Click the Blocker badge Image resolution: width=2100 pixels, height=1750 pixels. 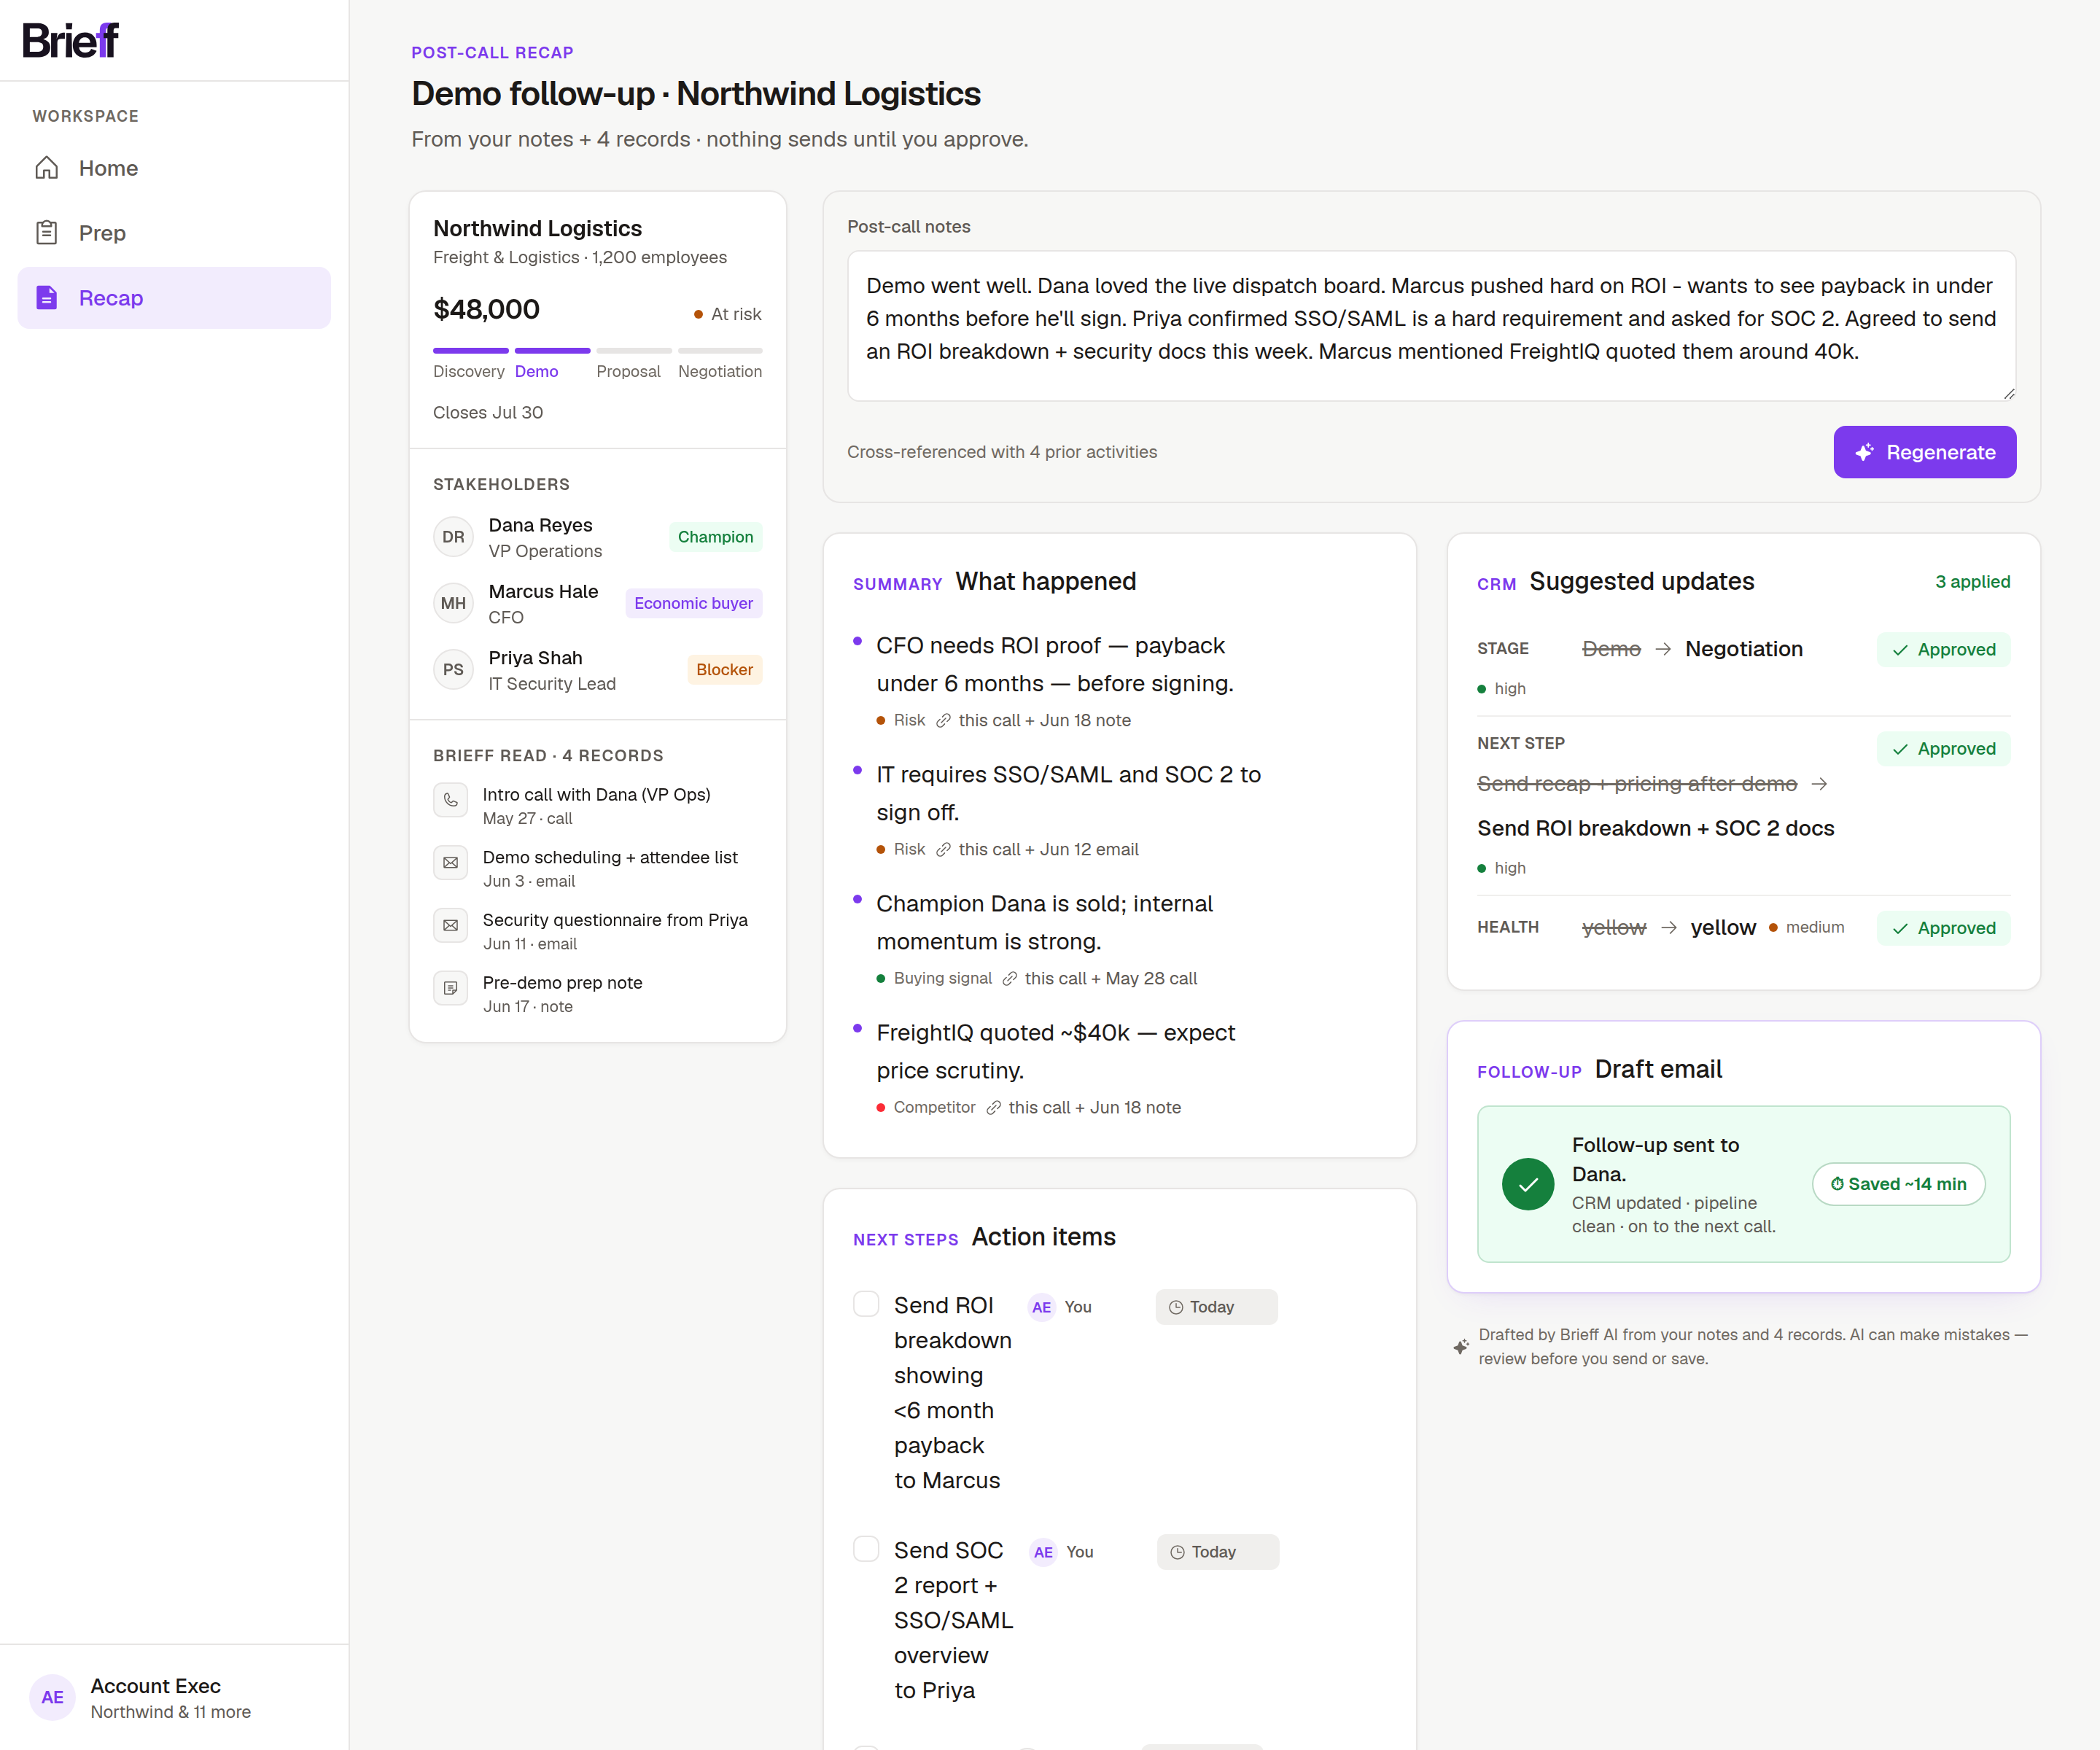[724, 670]
